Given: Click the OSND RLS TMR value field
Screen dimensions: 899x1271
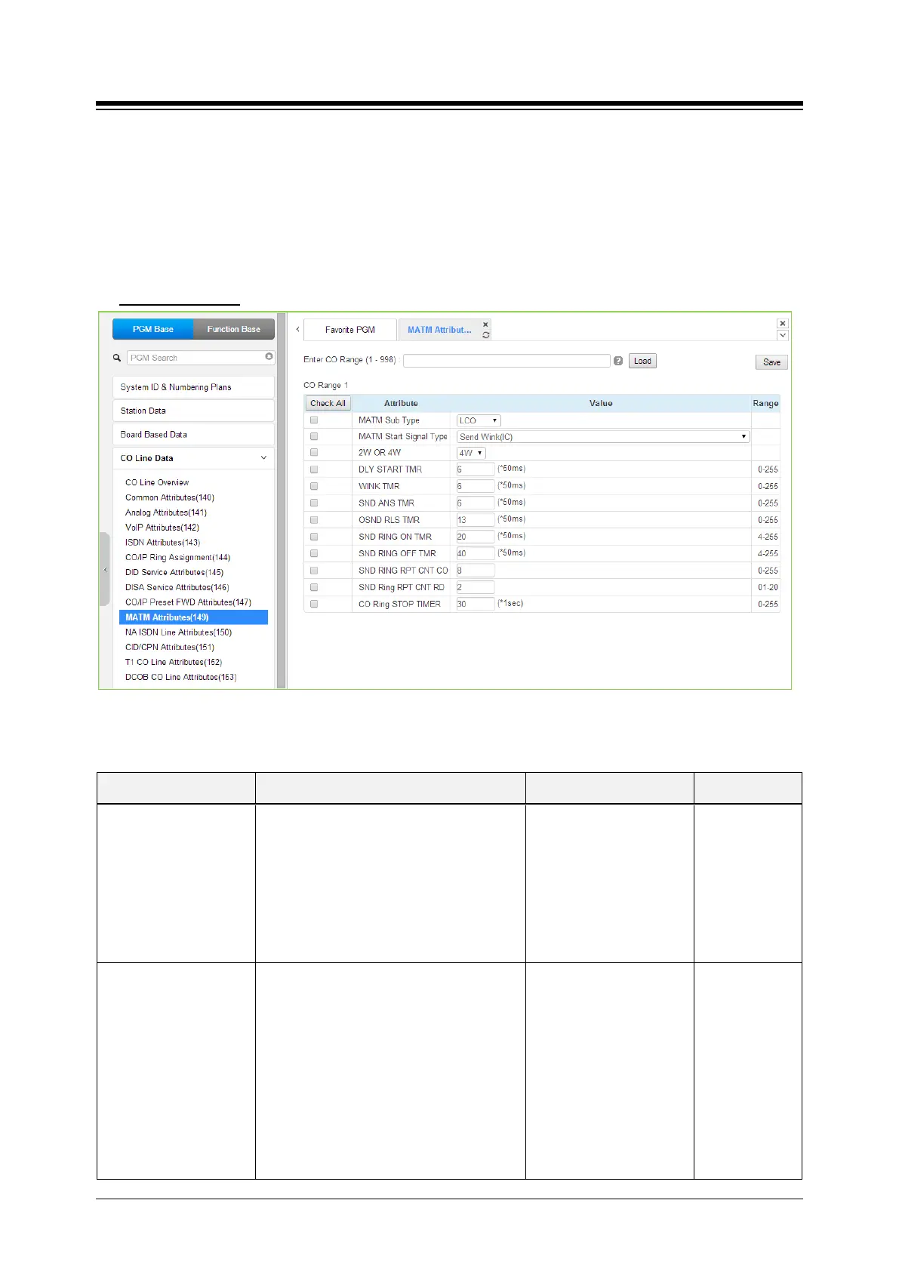Looking at the screenshot, I should 476,520.
